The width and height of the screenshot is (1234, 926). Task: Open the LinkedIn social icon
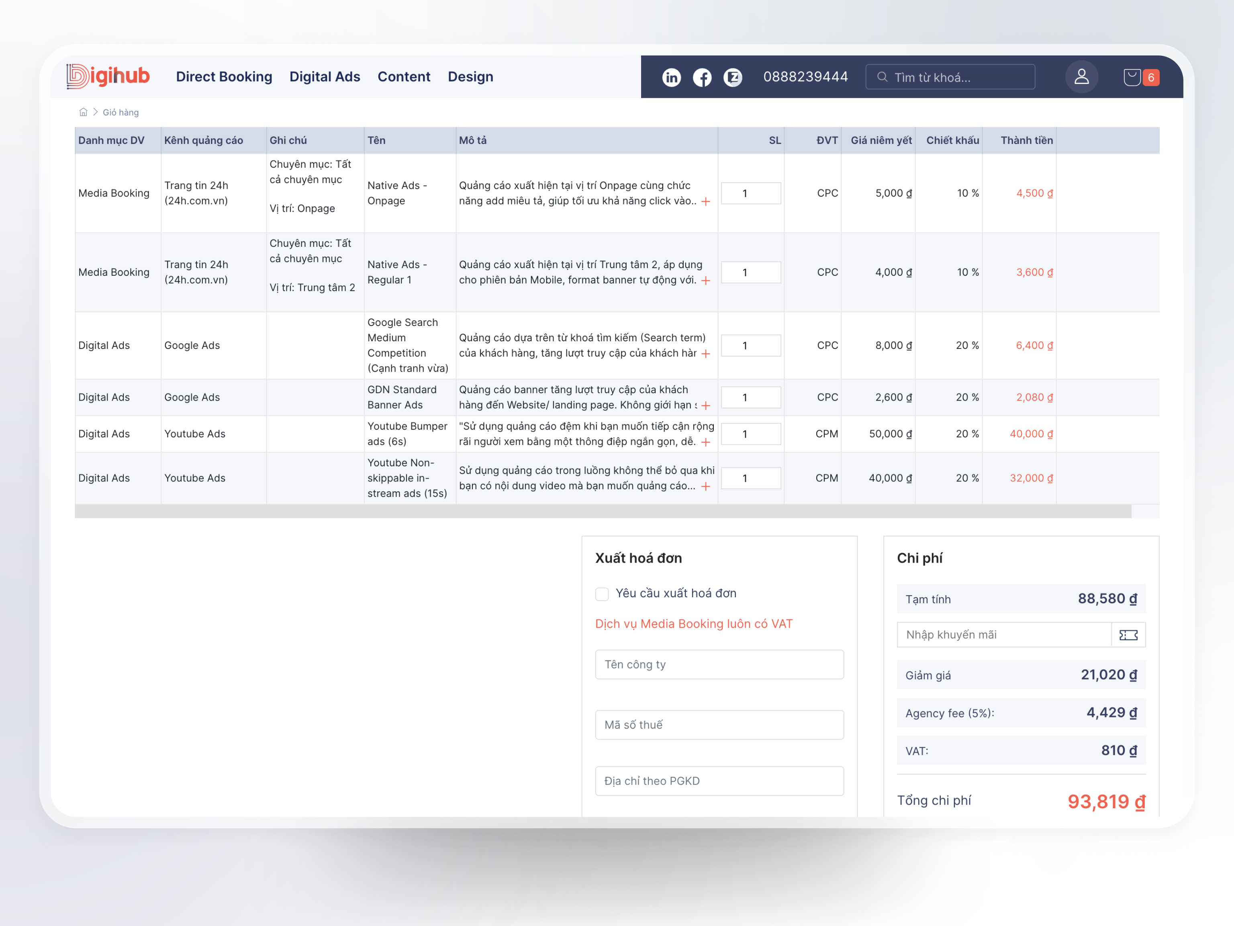click(672, 77)
